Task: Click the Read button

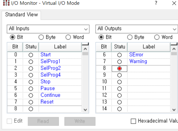Action: point(43,121)
